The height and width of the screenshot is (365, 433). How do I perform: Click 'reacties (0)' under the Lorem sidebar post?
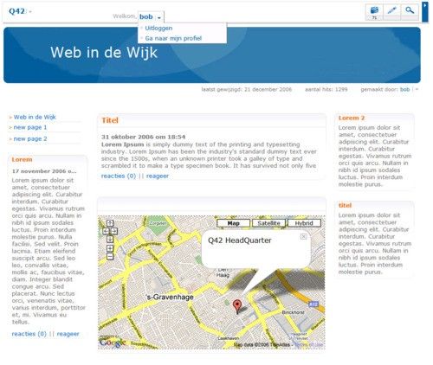[x=29, y=334]
